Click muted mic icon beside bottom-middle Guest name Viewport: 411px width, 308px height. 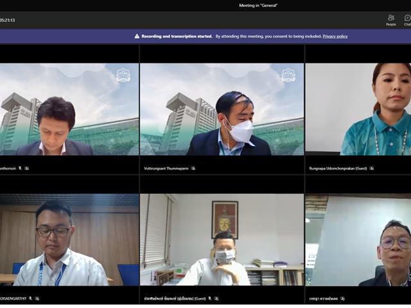(x=209, y=298)
